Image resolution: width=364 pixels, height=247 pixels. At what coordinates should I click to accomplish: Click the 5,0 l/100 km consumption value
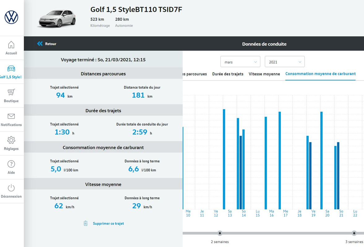coord(64,169)
